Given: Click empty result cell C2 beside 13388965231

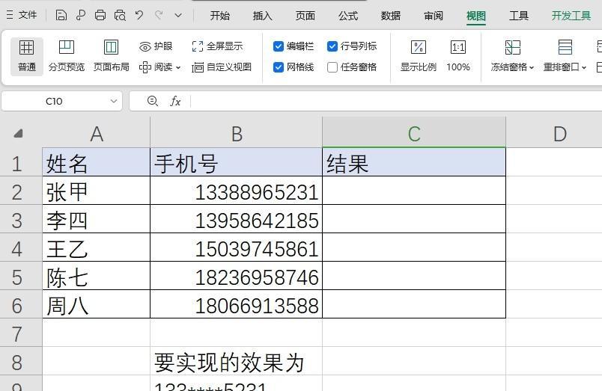Looking at the screenshot, I should 414,191.
